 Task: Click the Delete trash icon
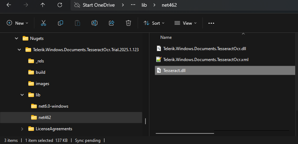[x=128, y=23]
